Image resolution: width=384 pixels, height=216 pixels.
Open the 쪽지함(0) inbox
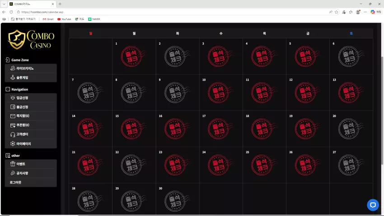pyautogui.click(x=31, y=116)
